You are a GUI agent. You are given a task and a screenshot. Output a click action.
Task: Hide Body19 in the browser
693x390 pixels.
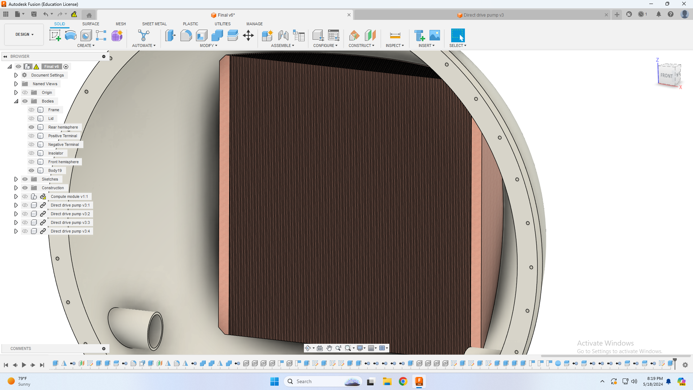(x=31, y=170)
